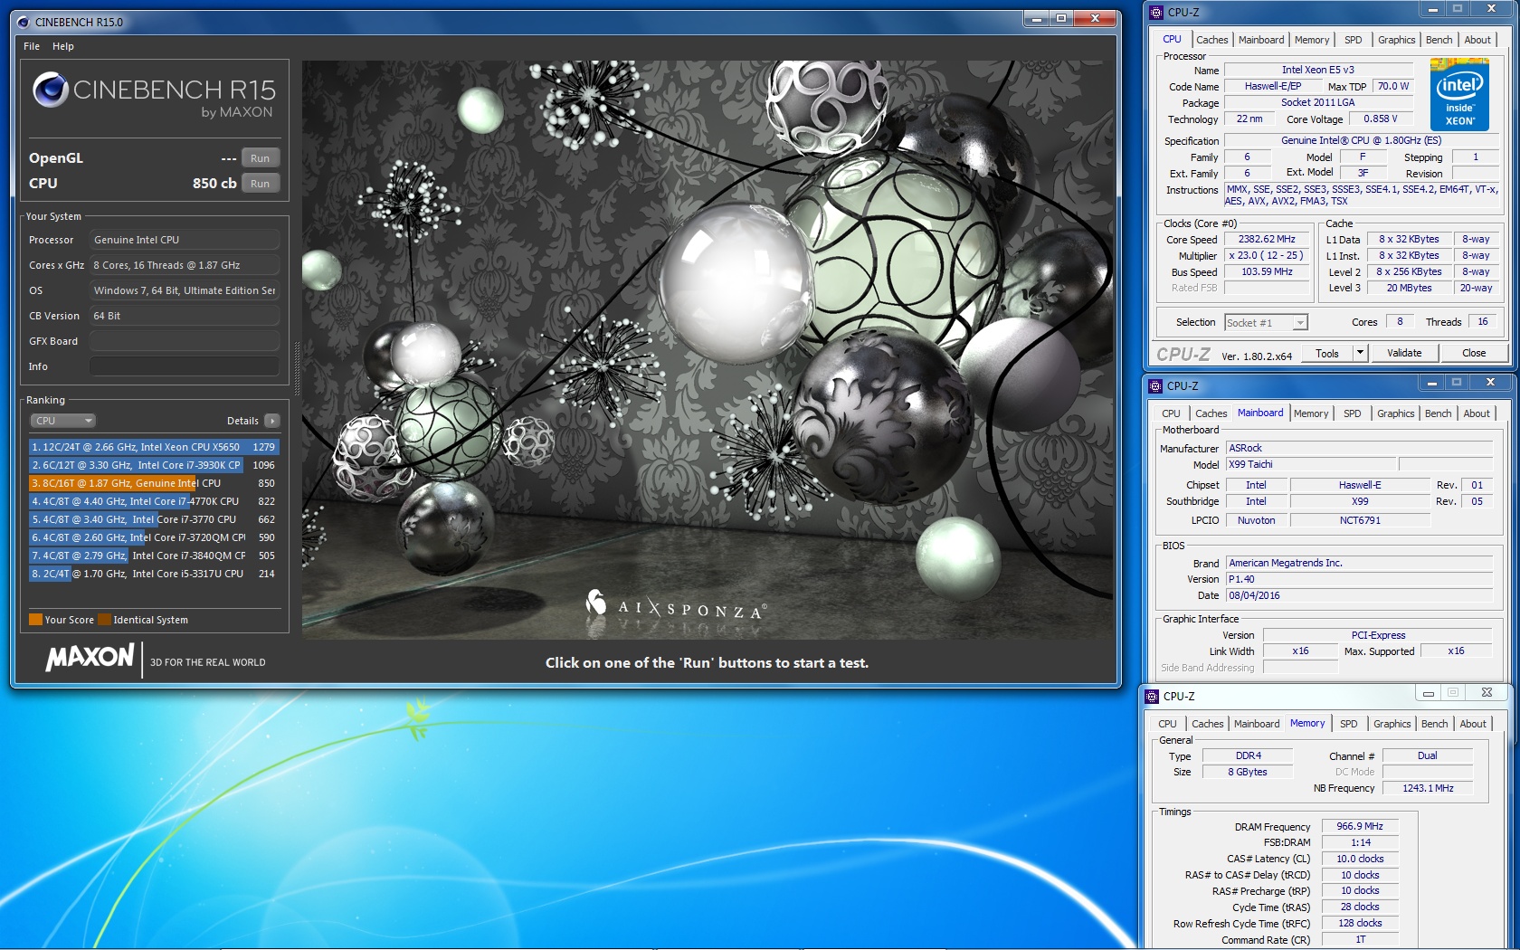Select ranking row 8C/16T Genuine Intel CPU
The image size is (1520, 950).
(x=154, y=483)
